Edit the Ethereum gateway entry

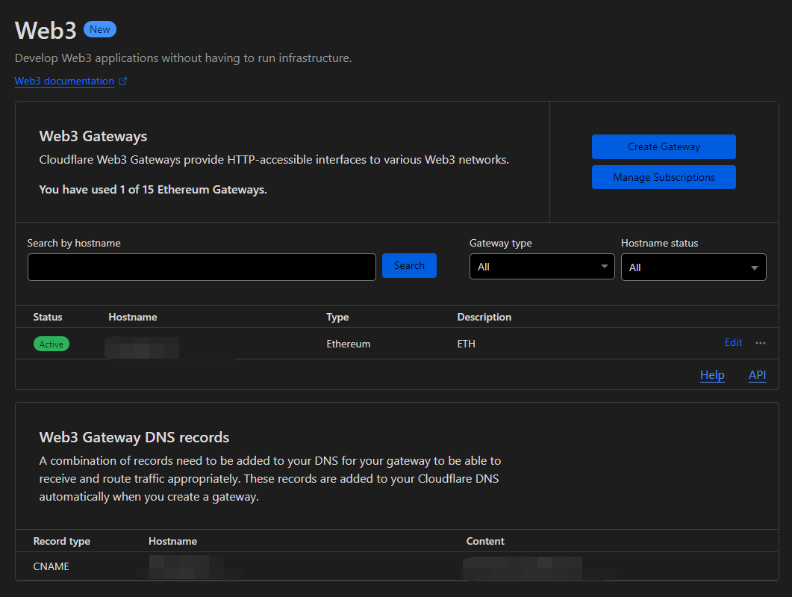pyautogui.click(x=733, y=343)
